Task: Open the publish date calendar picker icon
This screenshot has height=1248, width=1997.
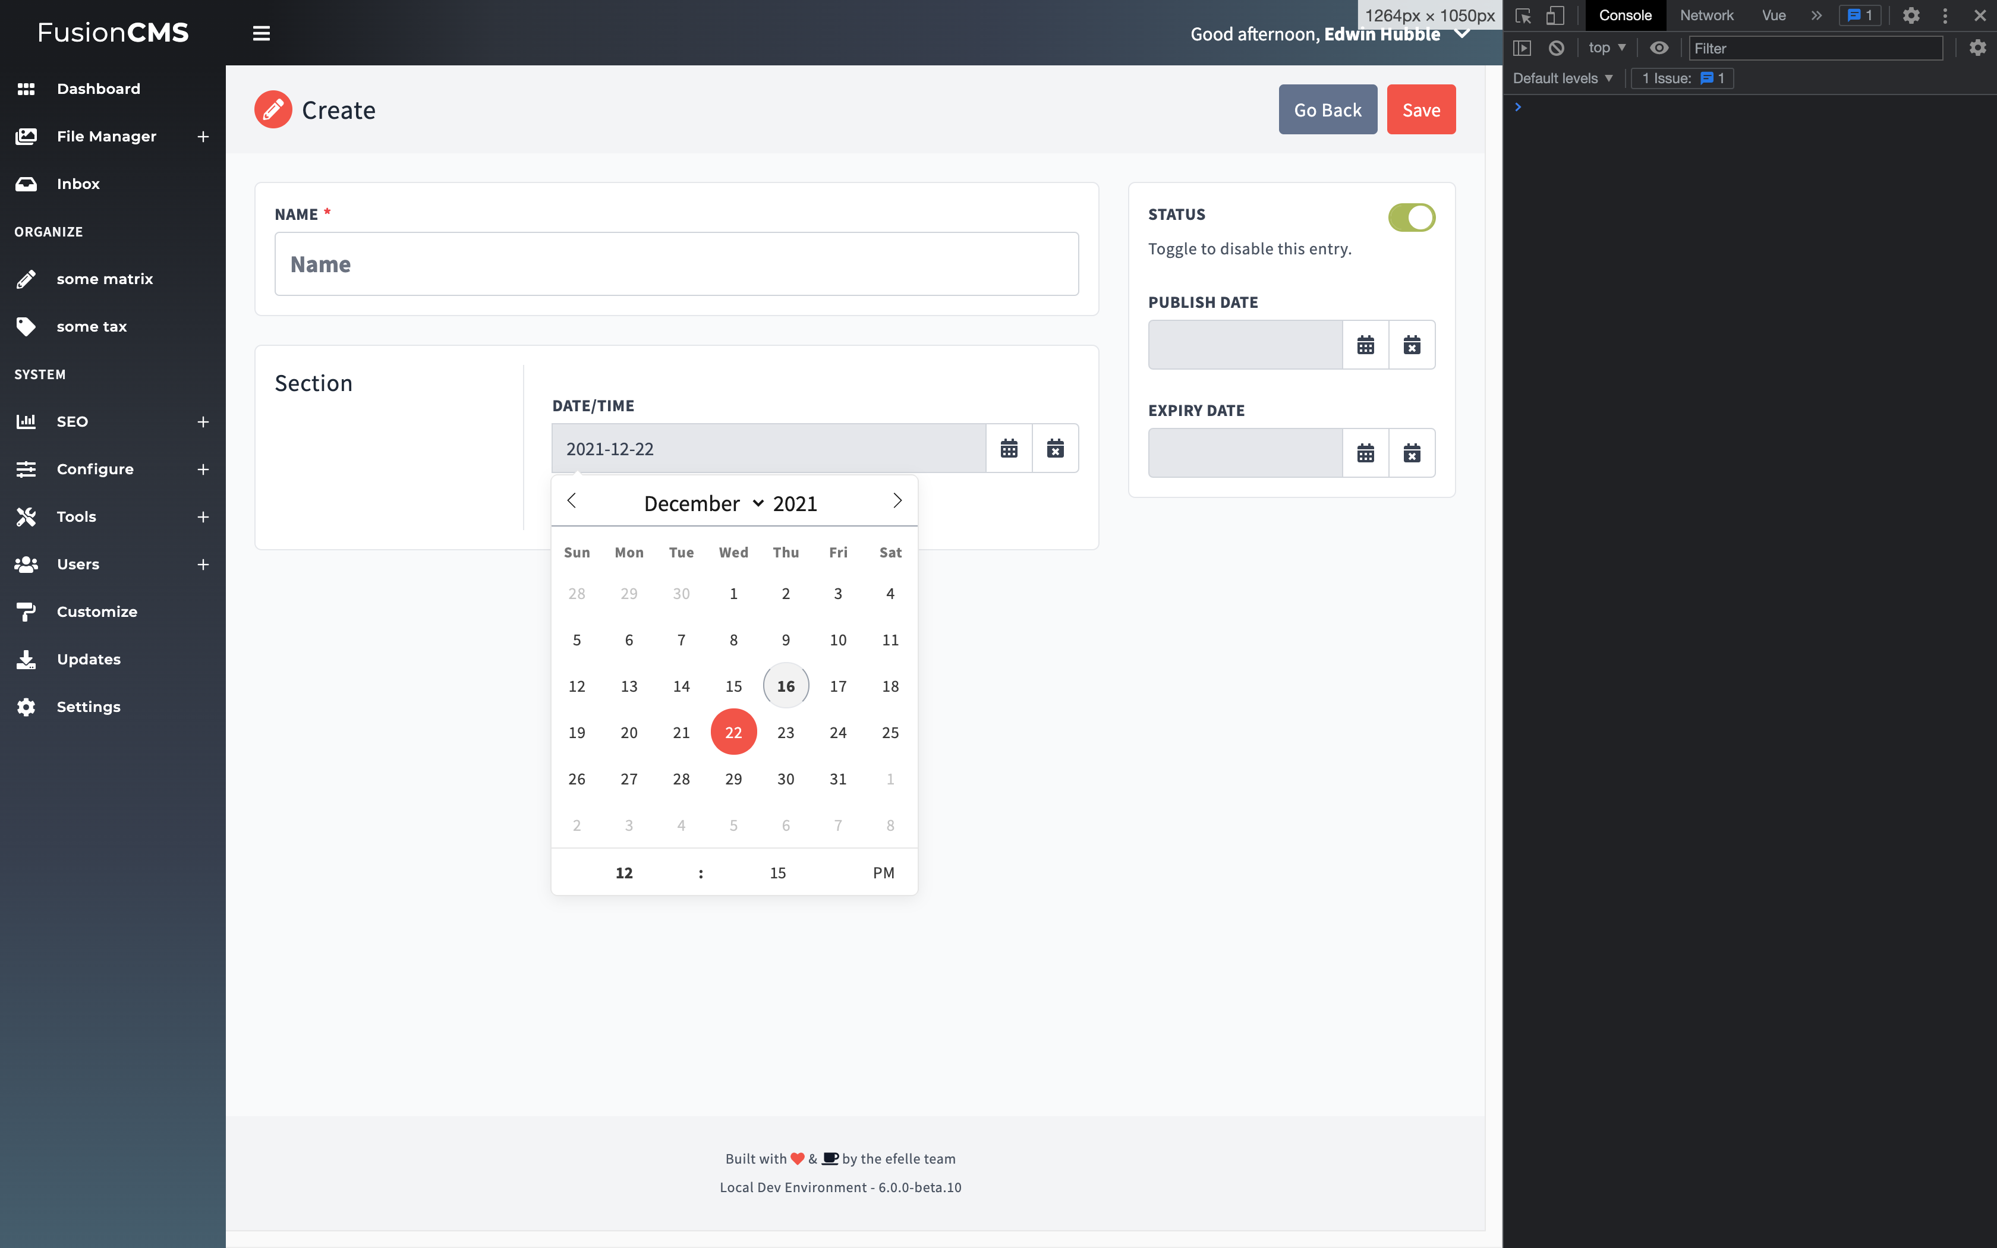Action: coord(1366,344)
